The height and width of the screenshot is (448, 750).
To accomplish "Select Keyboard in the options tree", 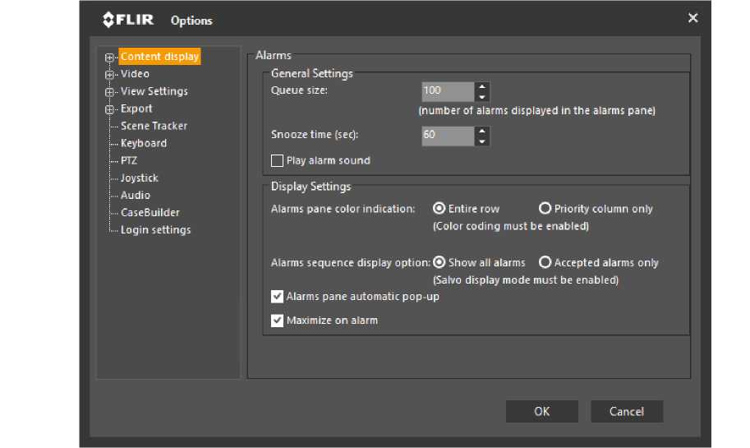I will coord(144,143).
